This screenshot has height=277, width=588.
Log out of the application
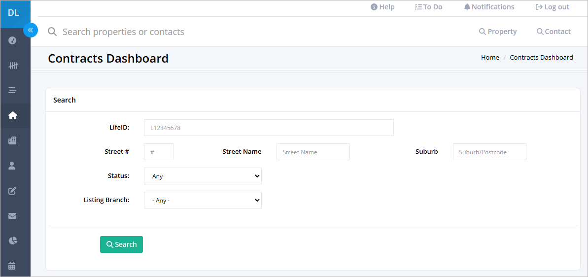coord(553,7)
